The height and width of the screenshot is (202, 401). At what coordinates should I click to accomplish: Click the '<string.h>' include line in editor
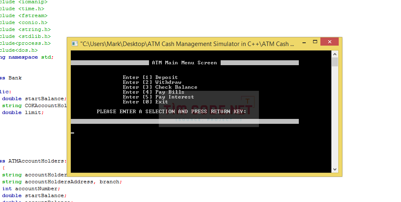25,29
